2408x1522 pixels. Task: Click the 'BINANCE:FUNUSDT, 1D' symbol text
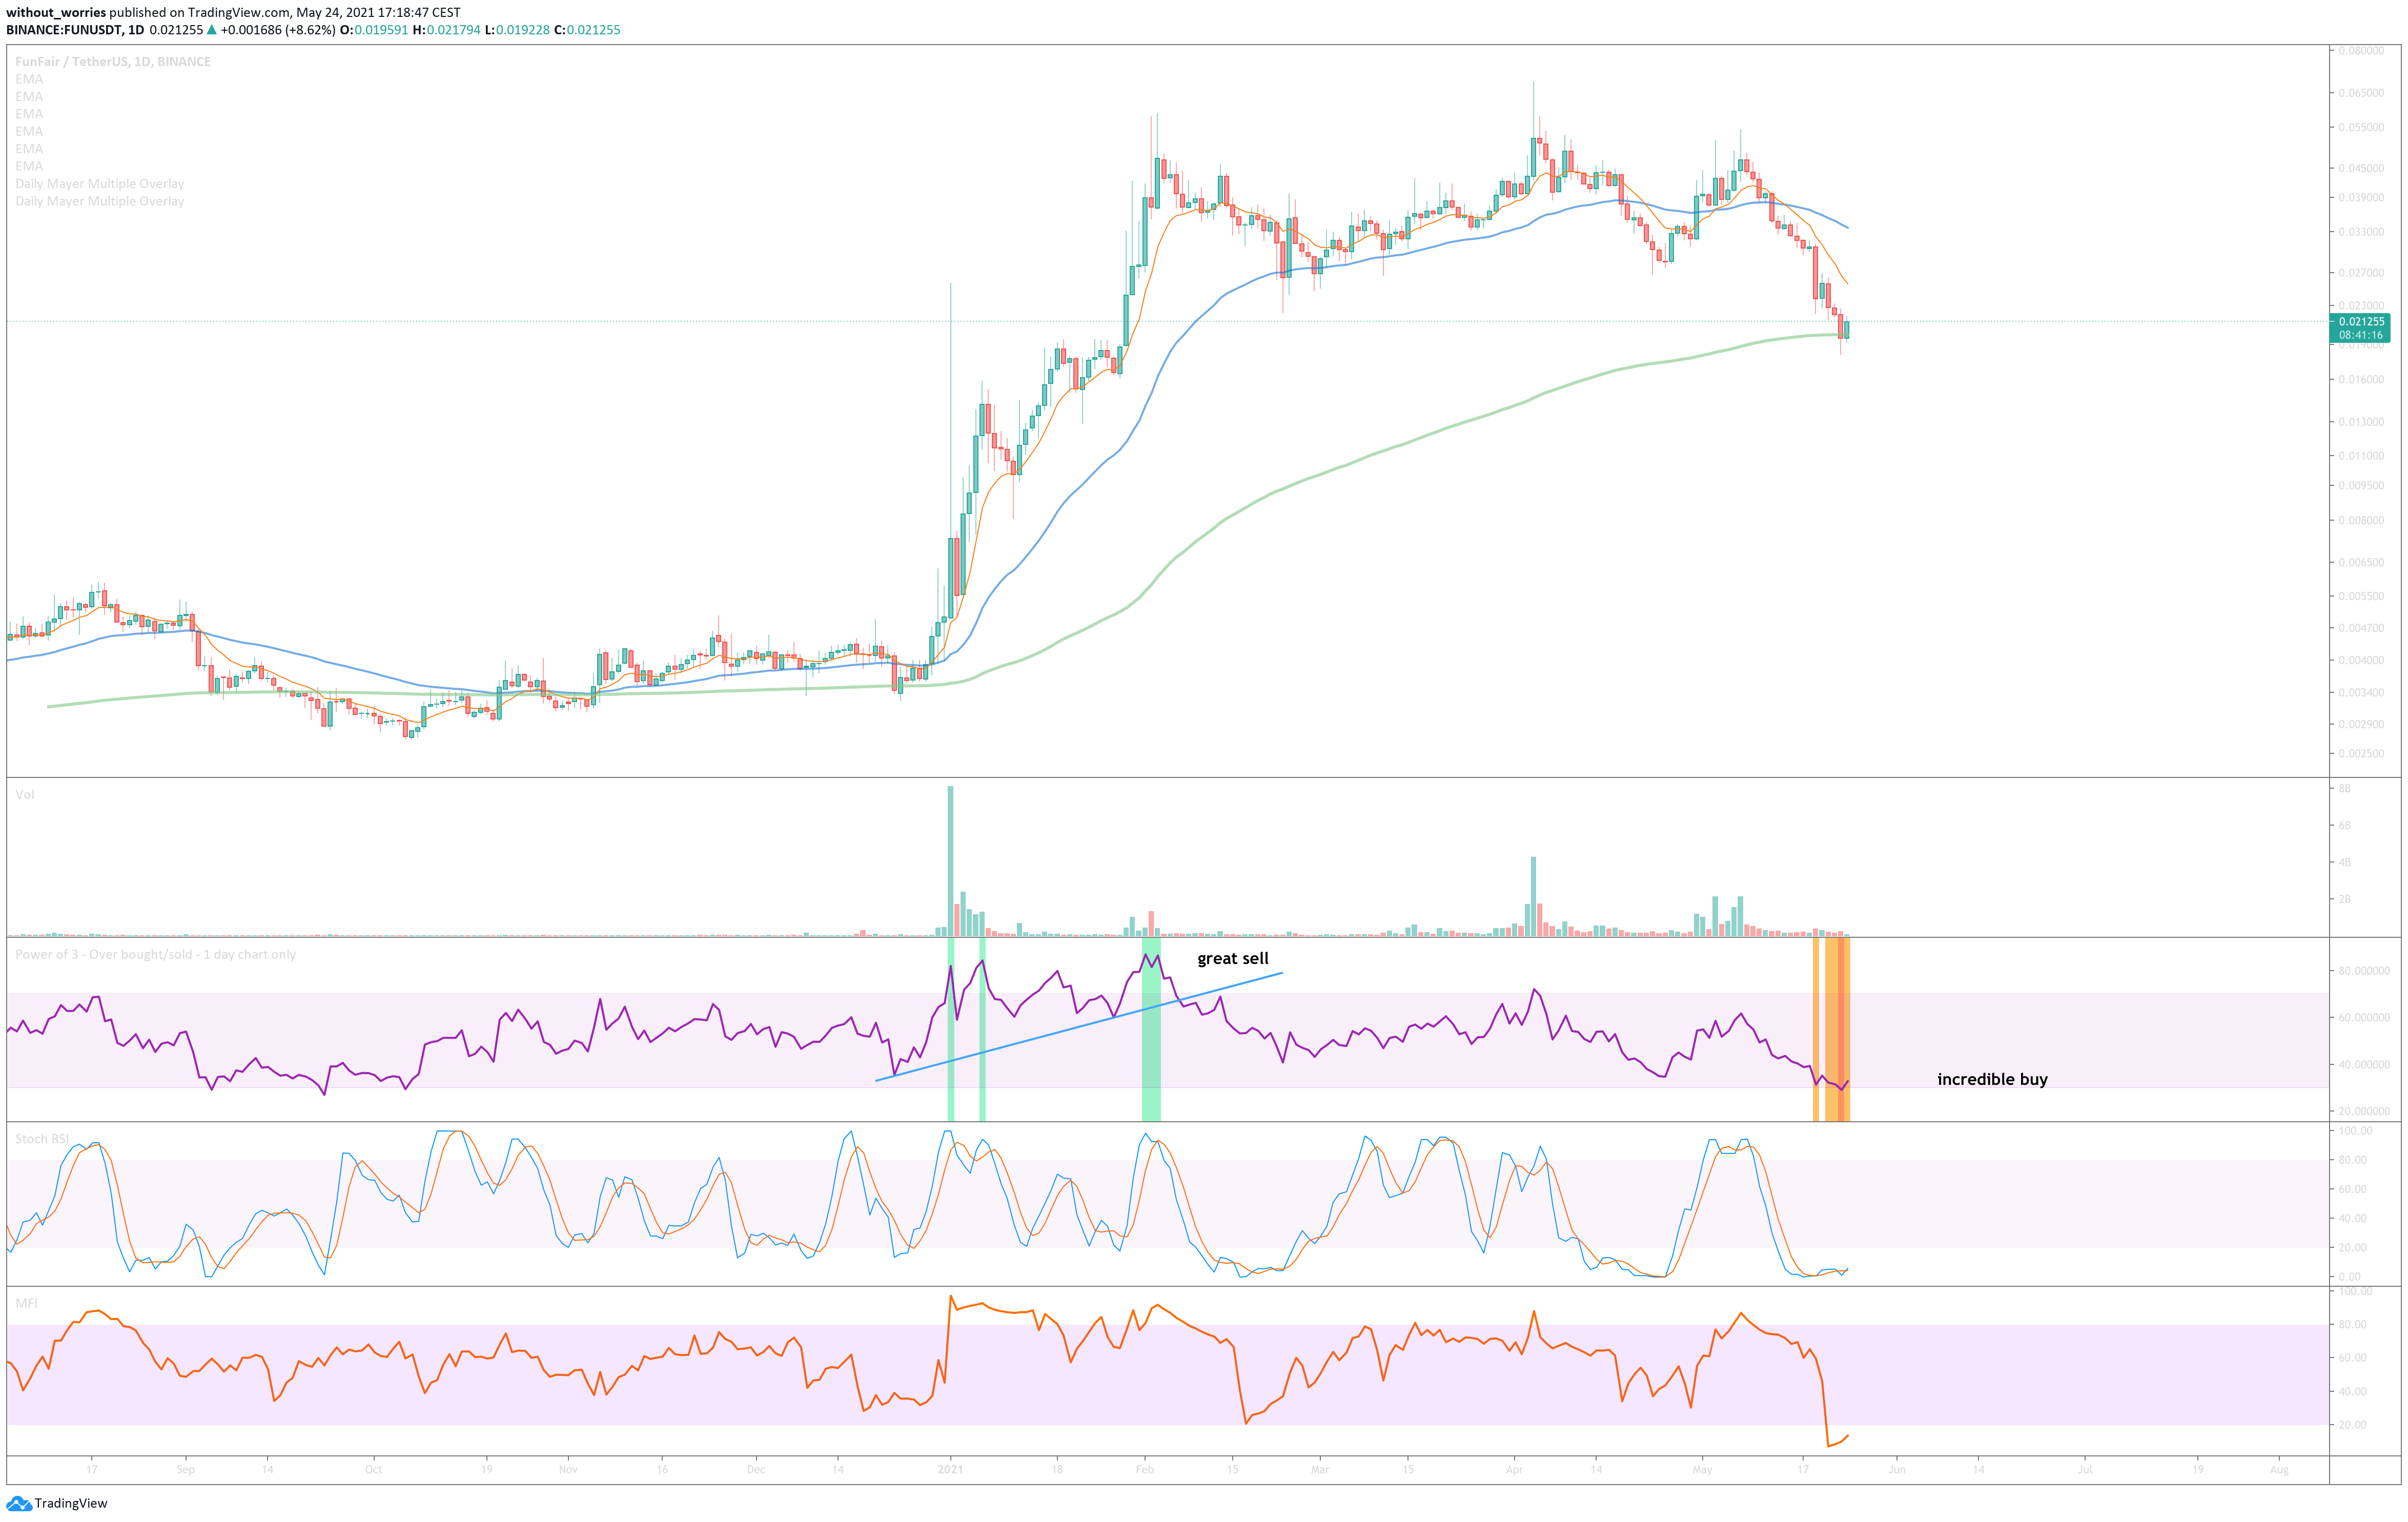click(x=75, y=30)
